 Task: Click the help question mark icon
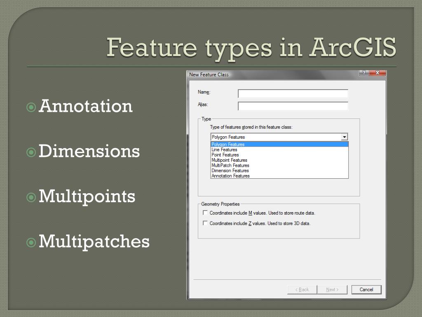coord(364,73)
